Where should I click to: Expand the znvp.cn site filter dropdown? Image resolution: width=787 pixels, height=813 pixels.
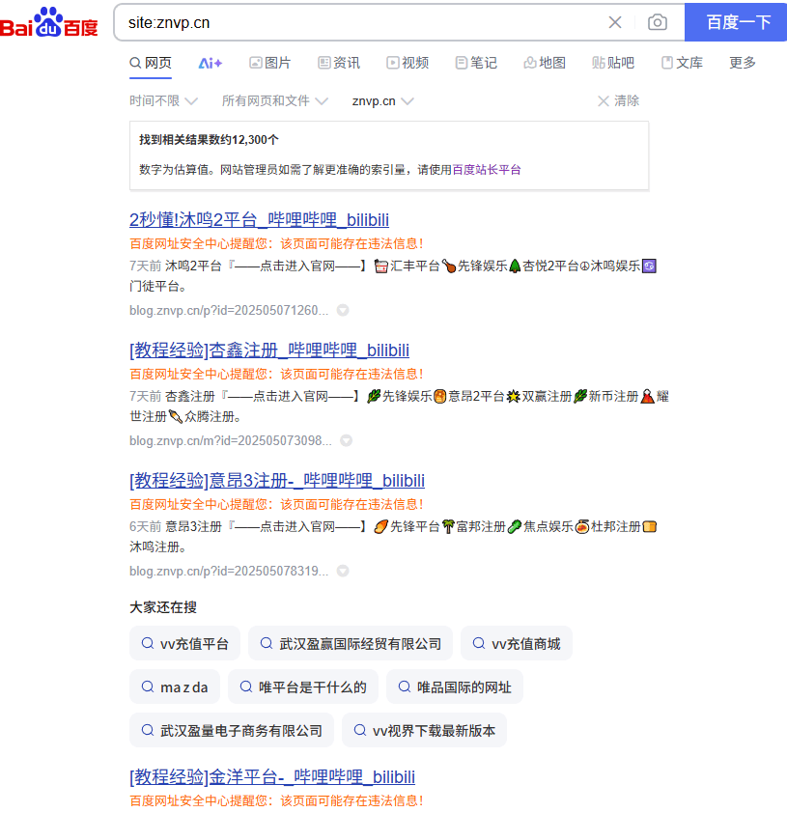pos(382,100)
